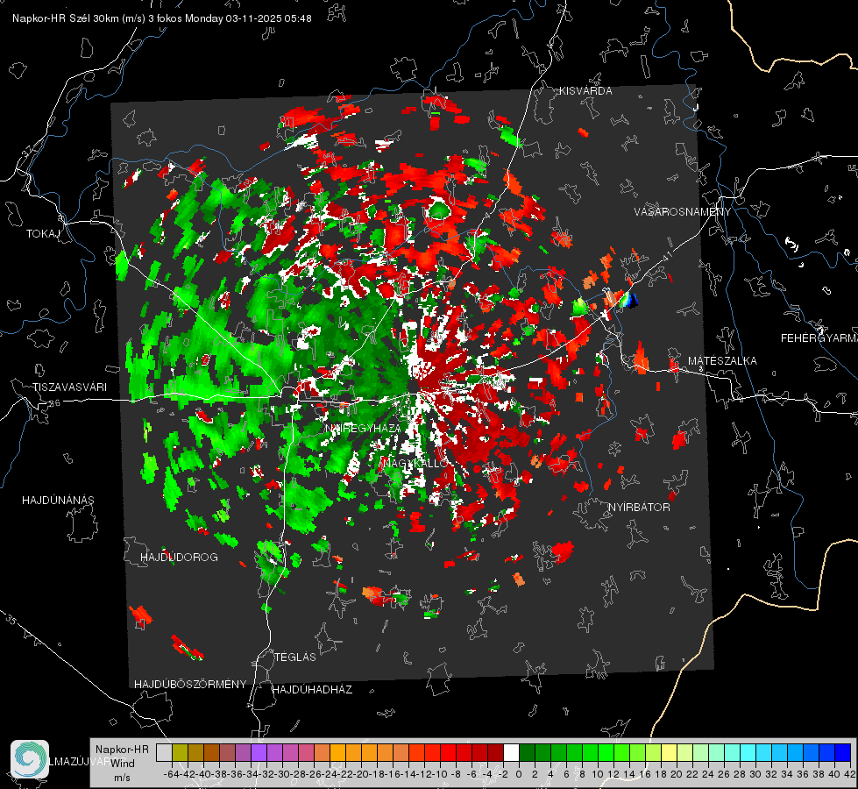Click the FEHÉRGYARMAT label at right edge
Screen dimensions: 858x789
[x=819, y=338]
